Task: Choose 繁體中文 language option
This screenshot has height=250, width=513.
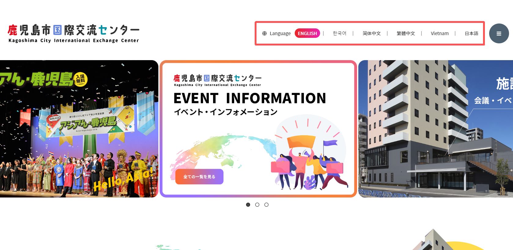Action: coord(406,33)
